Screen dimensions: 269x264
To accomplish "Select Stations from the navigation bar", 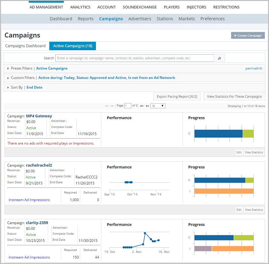I will pyautogui.click(x=165, y=19).
